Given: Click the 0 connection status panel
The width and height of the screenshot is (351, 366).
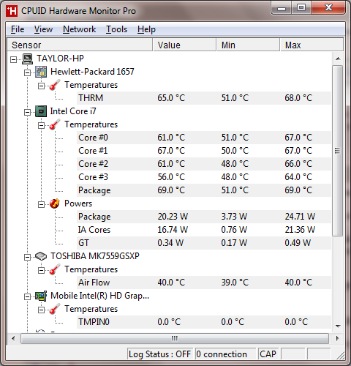Looking at the screenshot, I should [x=225, y=354].
